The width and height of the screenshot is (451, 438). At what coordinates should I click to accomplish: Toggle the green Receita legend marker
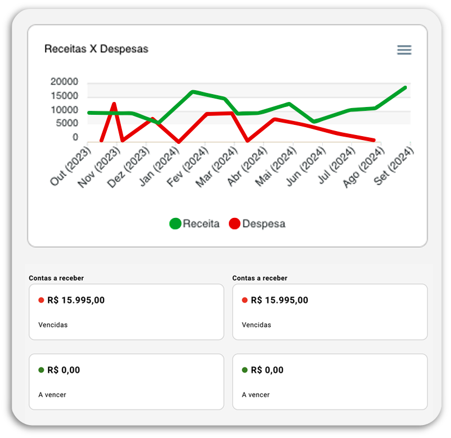[175, 223]
